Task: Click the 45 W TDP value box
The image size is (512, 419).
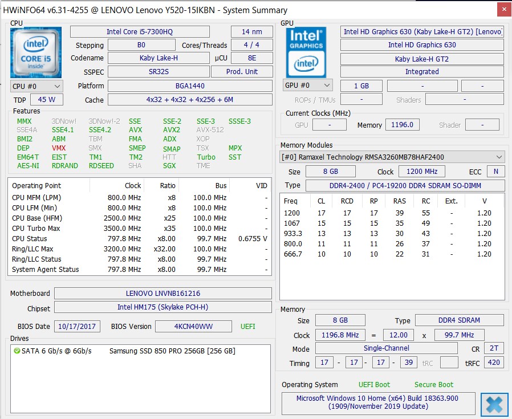Action: (47, 100)
